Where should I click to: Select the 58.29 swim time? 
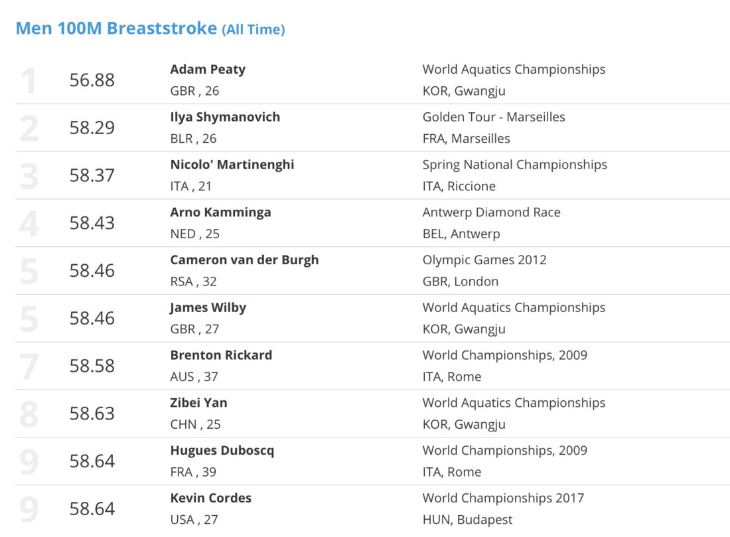pos(92,127)
